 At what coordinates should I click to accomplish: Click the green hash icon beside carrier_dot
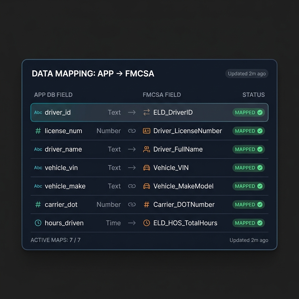click(38, 204)
